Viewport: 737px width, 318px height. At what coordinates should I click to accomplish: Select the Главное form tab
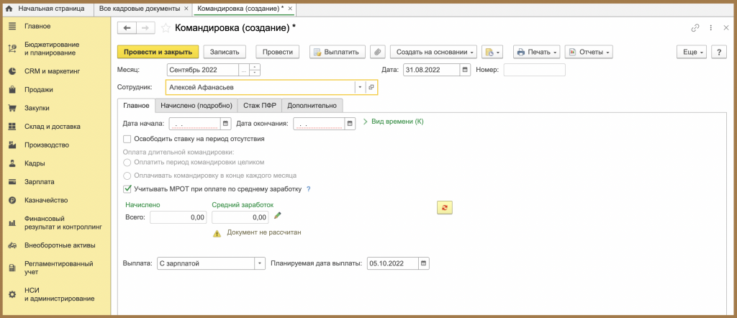click(136, 106)
